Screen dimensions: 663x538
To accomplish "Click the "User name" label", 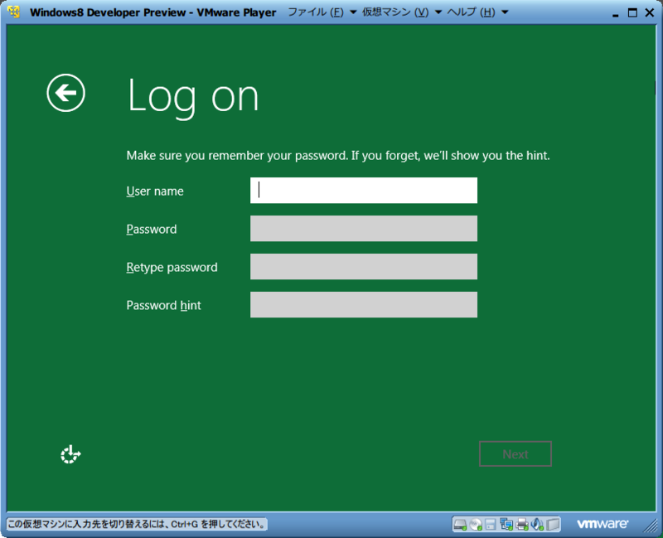I will [x=155, y=191].
